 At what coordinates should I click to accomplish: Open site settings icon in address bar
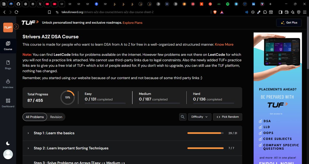point(57,12)
